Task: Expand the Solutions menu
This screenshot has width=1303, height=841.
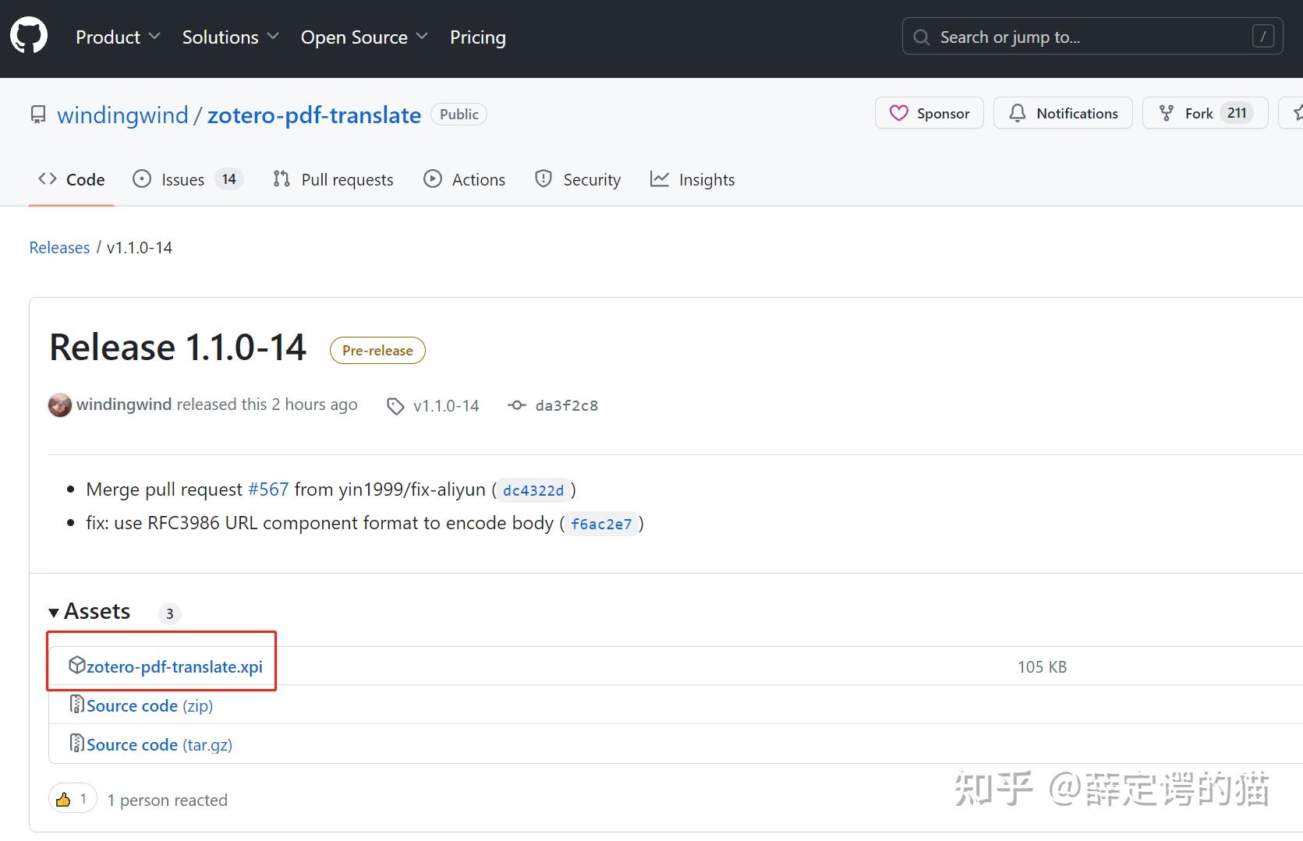Action: (230, 37)
